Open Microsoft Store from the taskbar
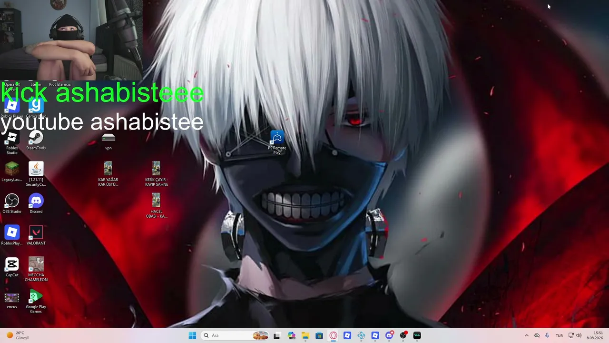609x343 pixels. [x=319, y=335]
